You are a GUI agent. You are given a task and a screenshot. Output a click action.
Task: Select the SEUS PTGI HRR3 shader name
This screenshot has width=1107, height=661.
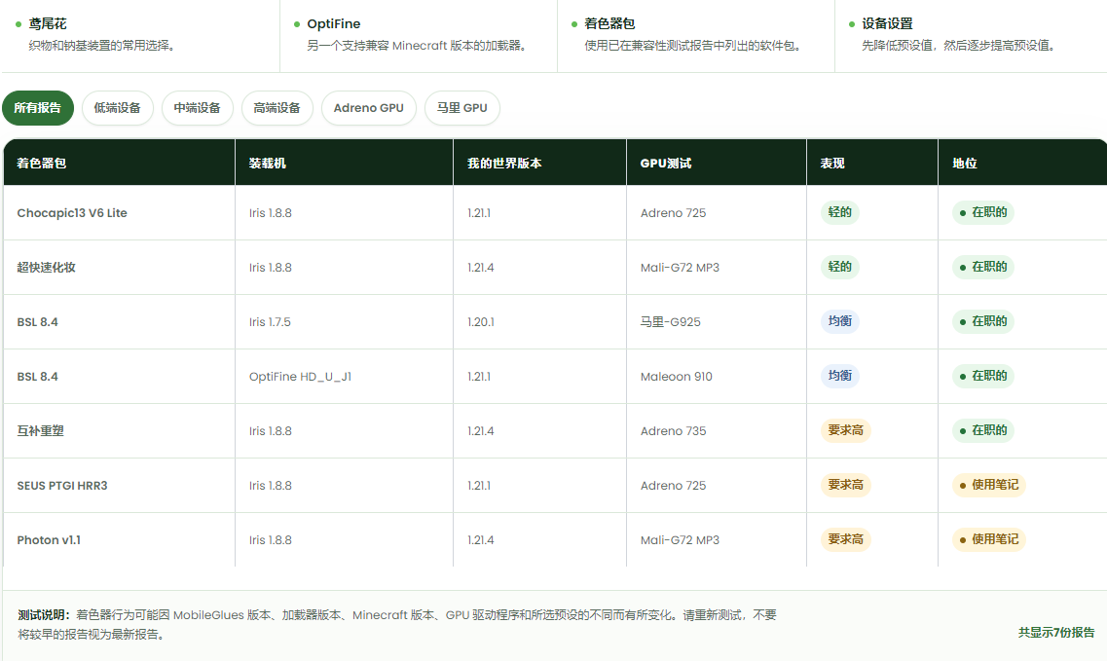coord(62,485)
